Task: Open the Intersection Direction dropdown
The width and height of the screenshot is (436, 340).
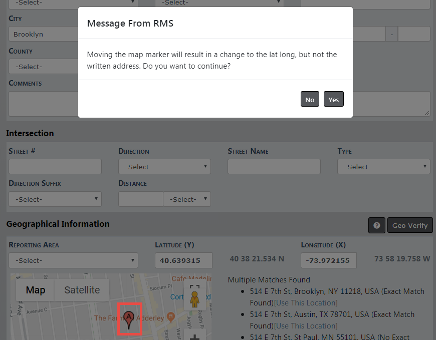Action: [164, 167]
